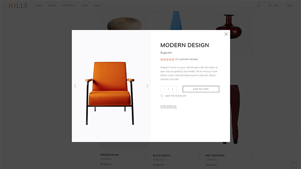Viewport: 301px width, 169px height.
Task: Open the hamburger side menu
Action: [290, 6]
